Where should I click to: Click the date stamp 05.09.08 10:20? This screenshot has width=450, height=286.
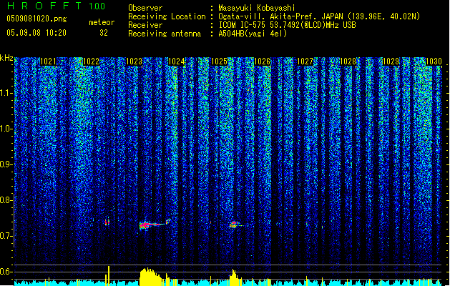point(36,33)
